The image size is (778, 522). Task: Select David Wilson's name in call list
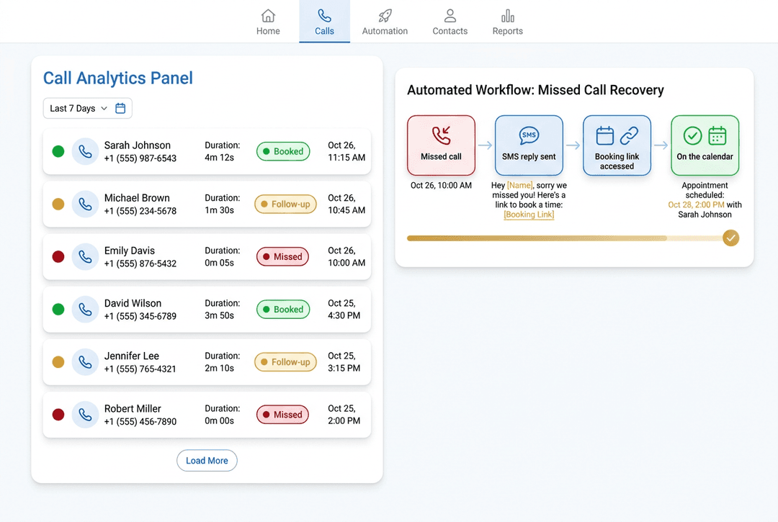133,303
